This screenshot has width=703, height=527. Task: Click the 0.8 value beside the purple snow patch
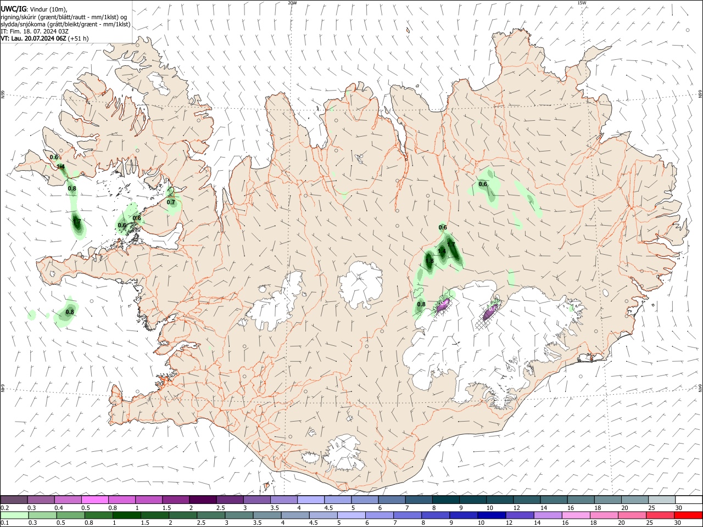coord(421,304)
